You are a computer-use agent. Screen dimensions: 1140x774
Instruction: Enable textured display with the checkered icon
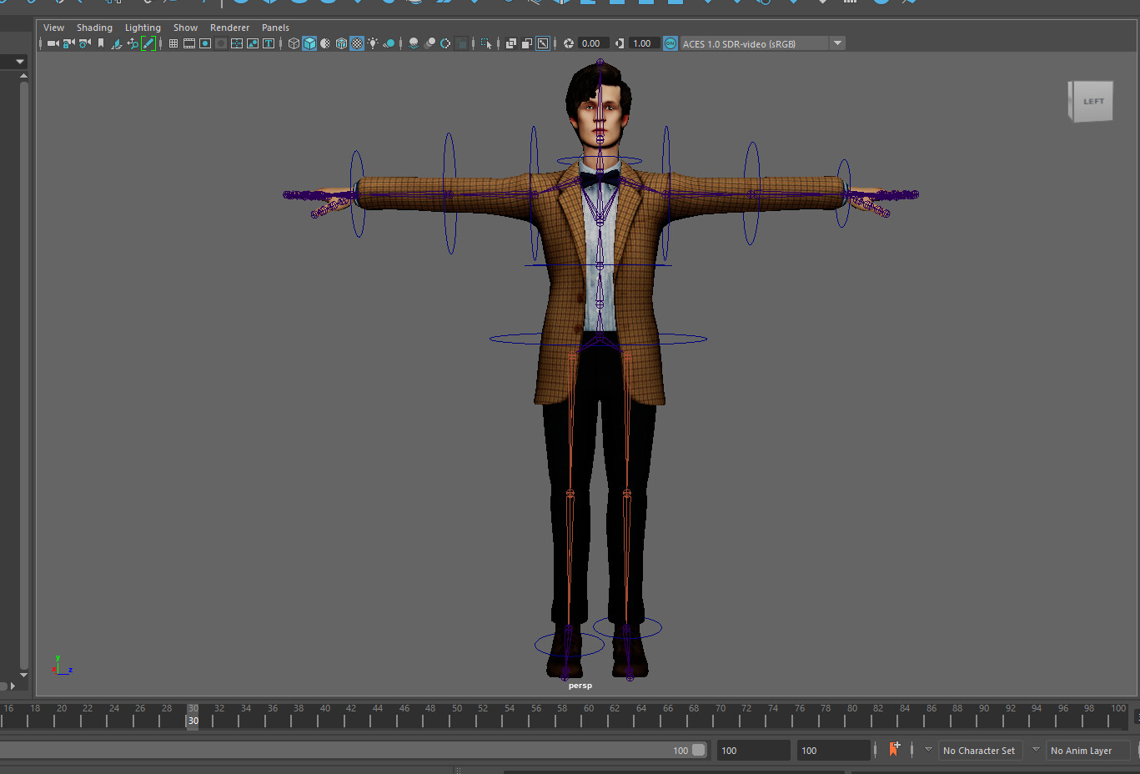coord(357,43)
